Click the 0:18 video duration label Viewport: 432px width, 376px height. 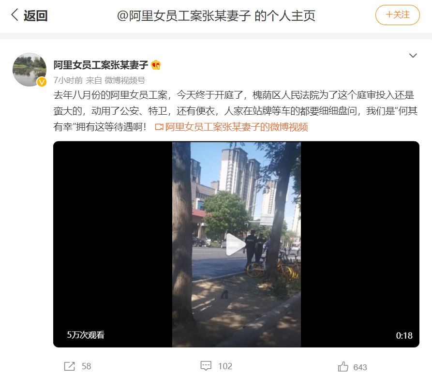click(x=404, y=335)
